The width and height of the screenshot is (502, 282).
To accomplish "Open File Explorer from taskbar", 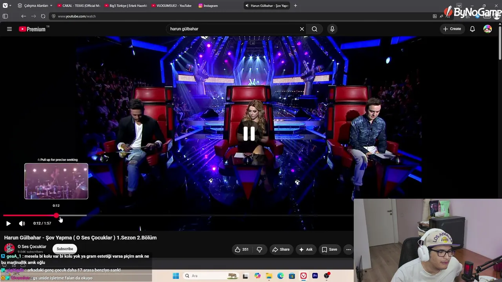I will pyautogui.click(x=269, y=276).
